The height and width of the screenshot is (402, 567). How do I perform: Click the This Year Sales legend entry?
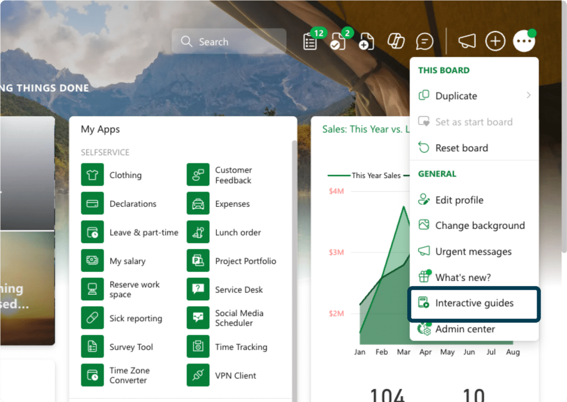(x=364, y=175)
